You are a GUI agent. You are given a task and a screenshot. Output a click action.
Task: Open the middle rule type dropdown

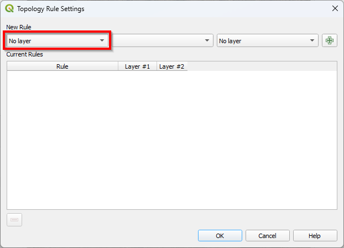click(x=163, y=40)
